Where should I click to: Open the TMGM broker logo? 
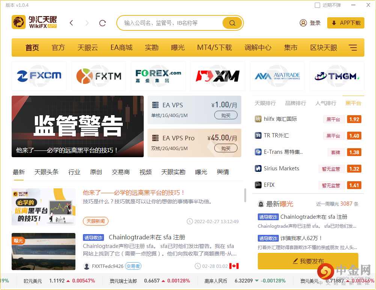coord(337,76)
